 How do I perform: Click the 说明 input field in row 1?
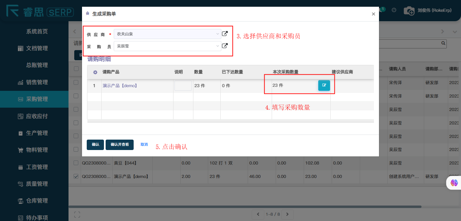183,86
